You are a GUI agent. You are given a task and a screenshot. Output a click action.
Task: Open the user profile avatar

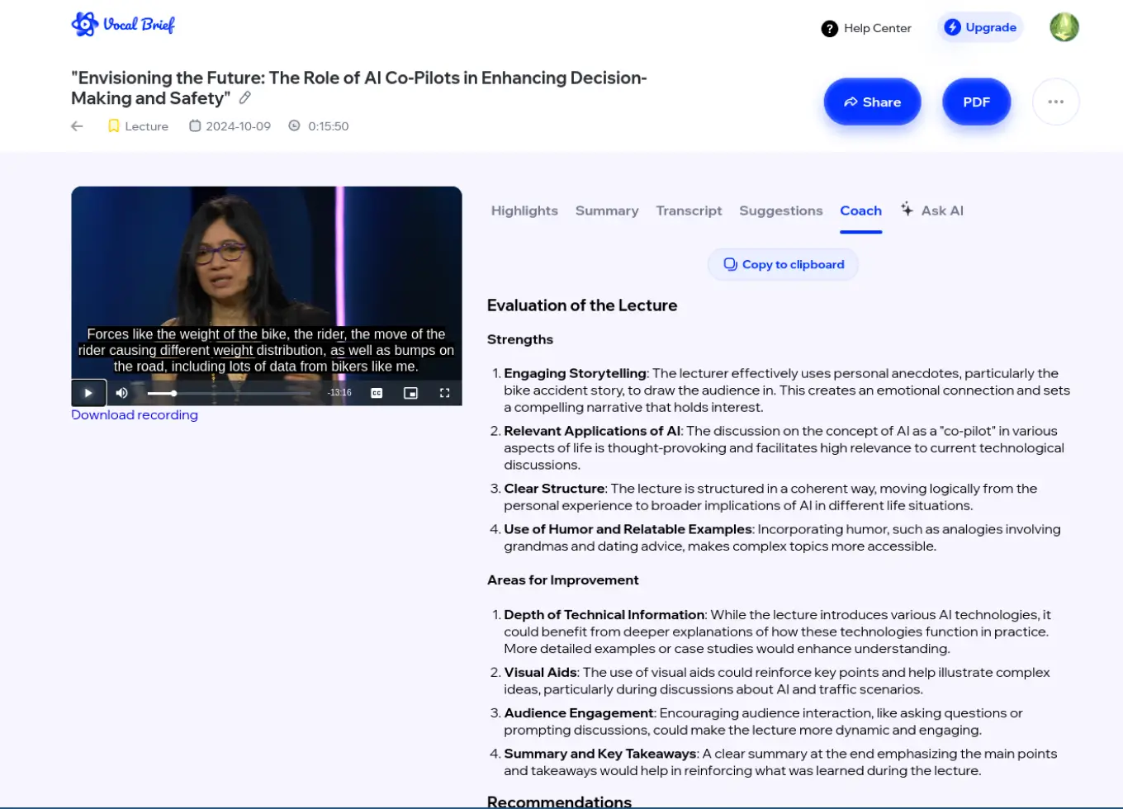pyautogui.click(x=1064, y=27)
